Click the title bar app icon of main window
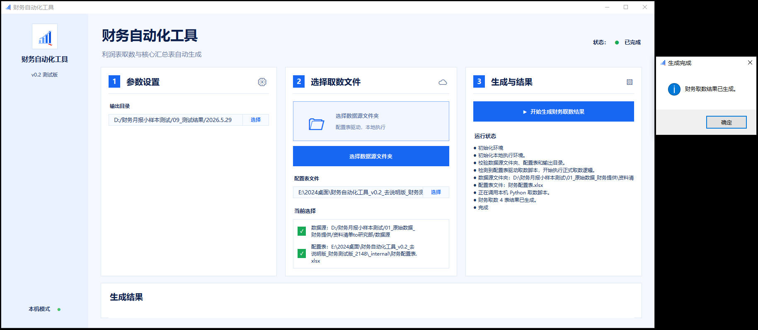The image size is (758, 330). 8,7
